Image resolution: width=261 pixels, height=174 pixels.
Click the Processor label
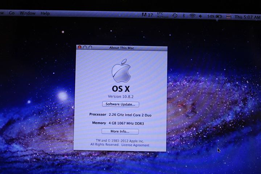point(98,115)
